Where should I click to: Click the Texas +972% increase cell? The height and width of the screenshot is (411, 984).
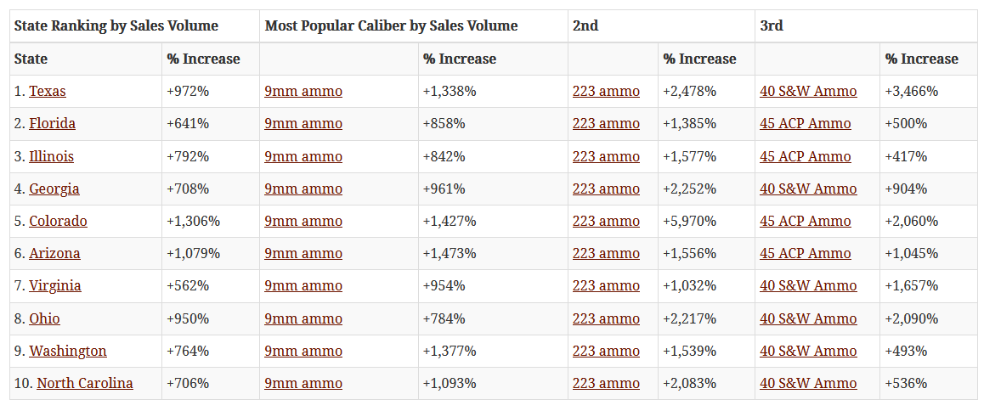coord(188,92)
